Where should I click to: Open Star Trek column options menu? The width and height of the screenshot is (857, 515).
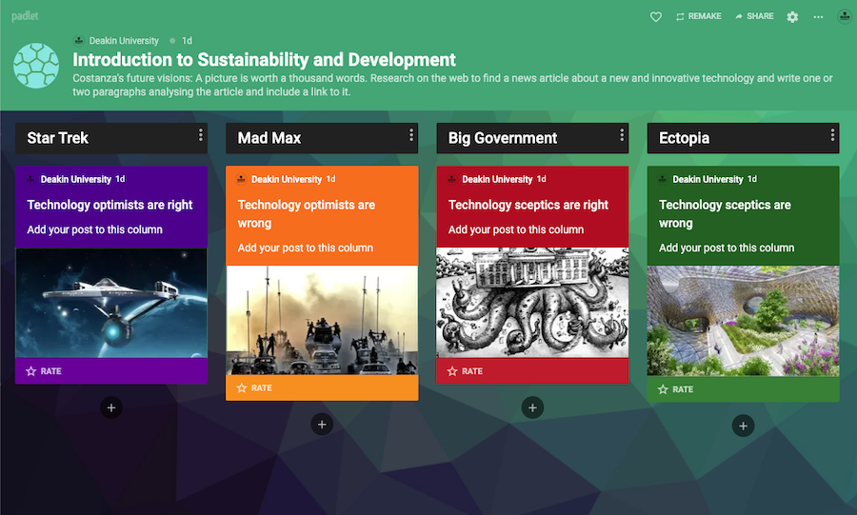tap(201, 135)
